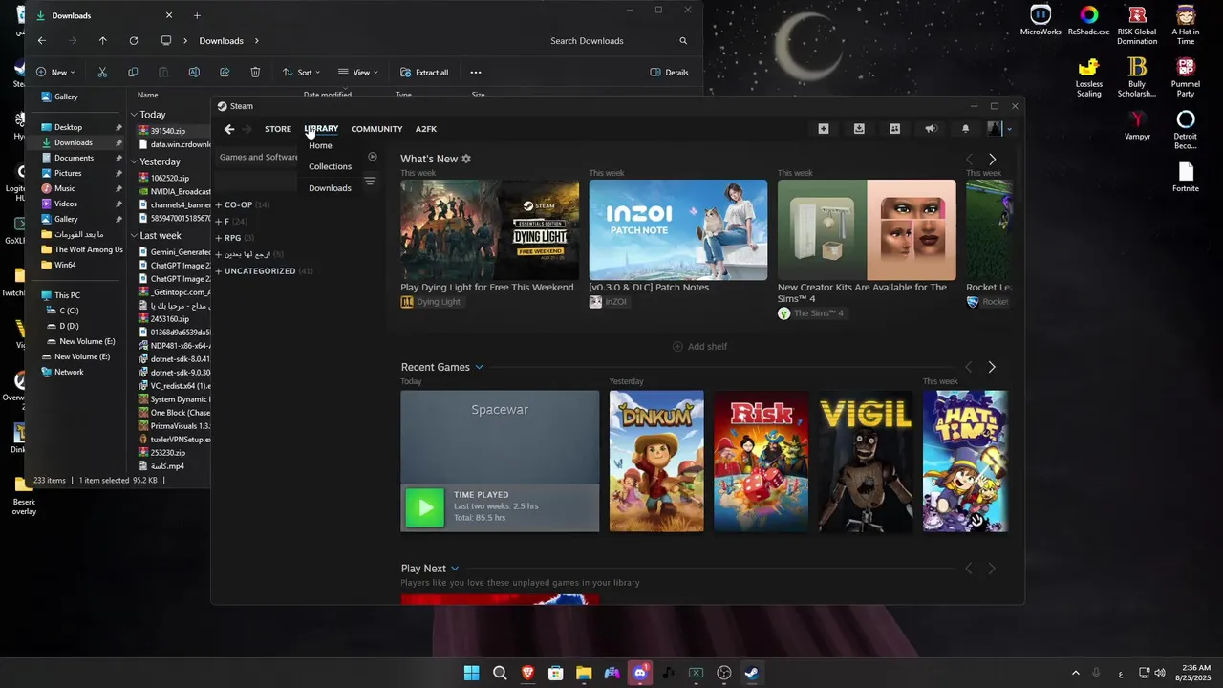Screen dimensions: 1223x688
Task: Click The Sims 4 game tag link
Action: [x=811, y=313]
